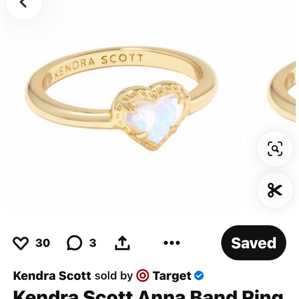The height and width of the screenshot is (299, 299).
Task: Tap the scissors cutout icon
Action: [275, 190]
